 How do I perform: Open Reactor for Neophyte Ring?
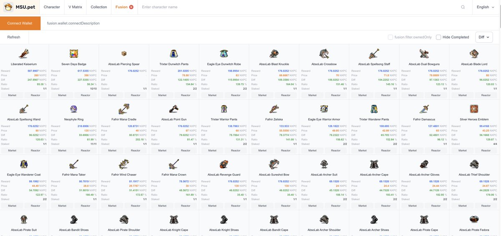(86, 150)
